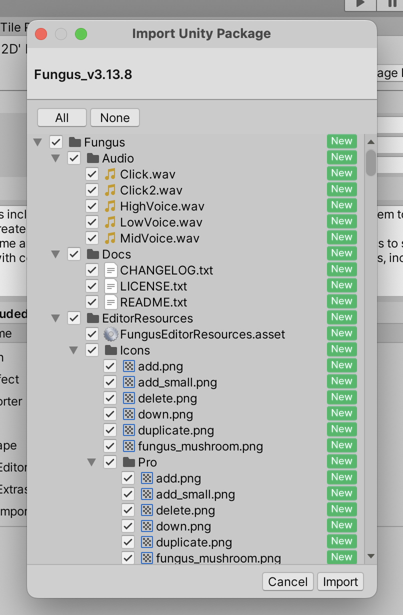
Task: Uncheck the Pro folder checkbox
Action: click(110, 462)
